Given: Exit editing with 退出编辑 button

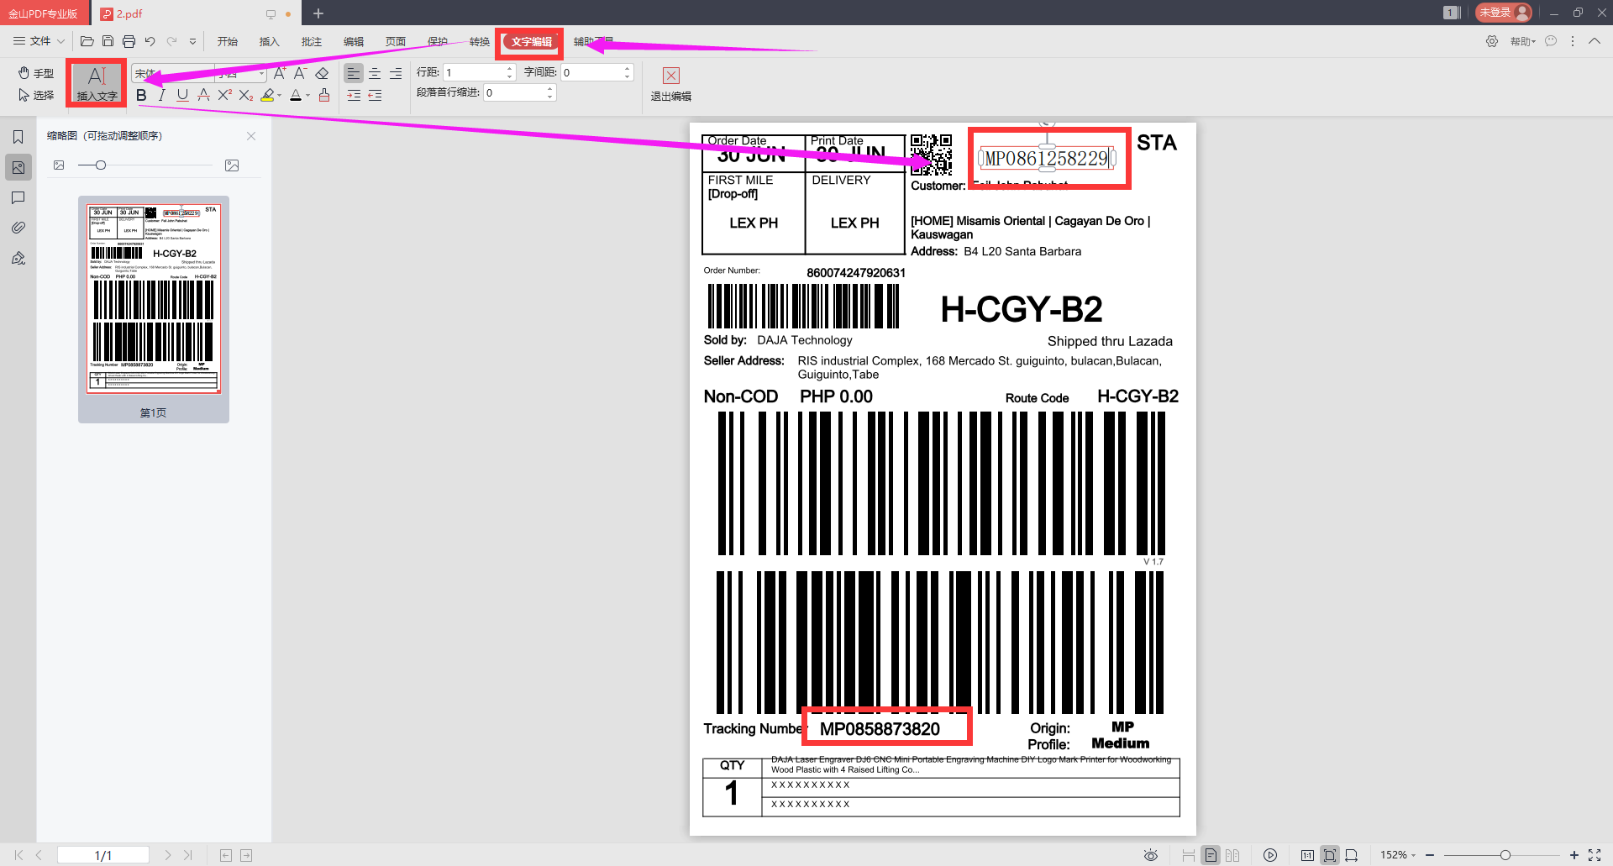Looking at the screenshot, I should 670,84.
